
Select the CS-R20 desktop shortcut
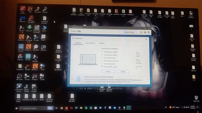pyautogui.click(x=42, y=77)
